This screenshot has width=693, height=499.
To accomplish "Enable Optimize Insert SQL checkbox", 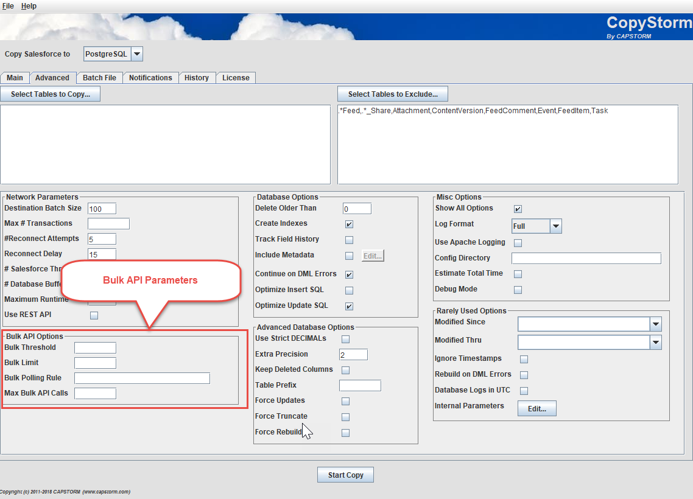I will (349, 290).
